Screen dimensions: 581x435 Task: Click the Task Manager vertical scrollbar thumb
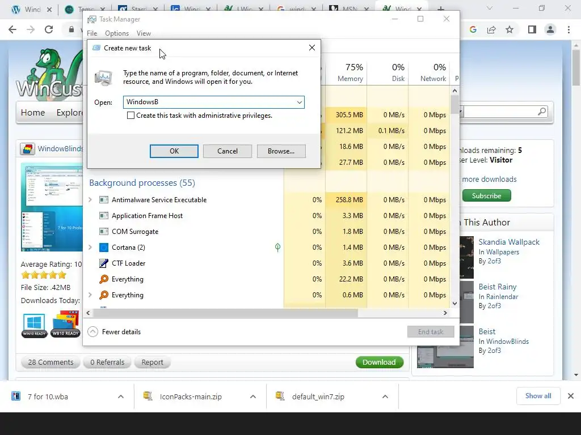(x=454, y=104)
